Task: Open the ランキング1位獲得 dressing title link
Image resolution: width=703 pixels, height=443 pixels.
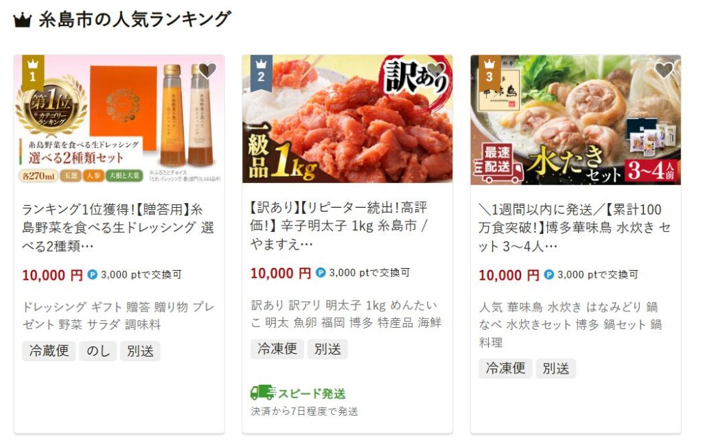Action: point(118,228)
